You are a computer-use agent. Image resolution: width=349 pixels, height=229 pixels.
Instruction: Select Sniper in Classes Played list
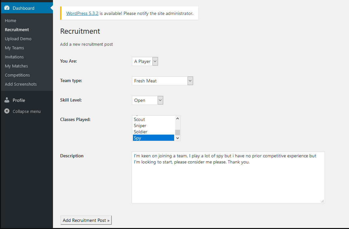140,126
